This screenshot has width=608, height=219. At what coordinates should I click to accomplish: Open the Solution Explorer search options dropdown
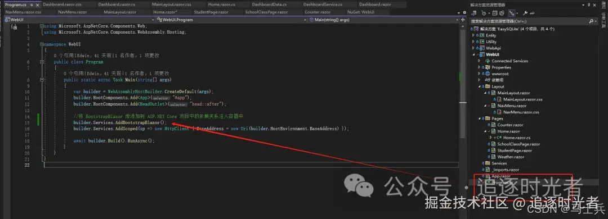(596, 21)
